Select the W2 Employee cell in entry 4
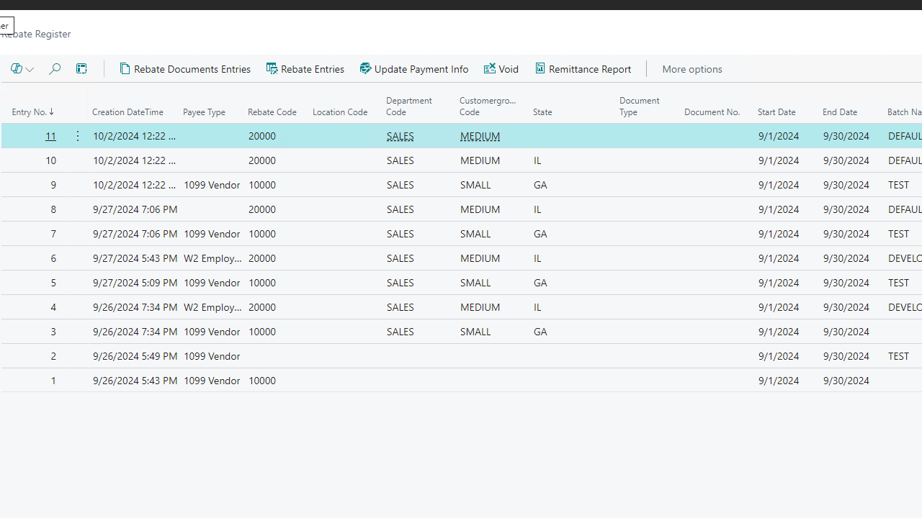 [212, 307]
